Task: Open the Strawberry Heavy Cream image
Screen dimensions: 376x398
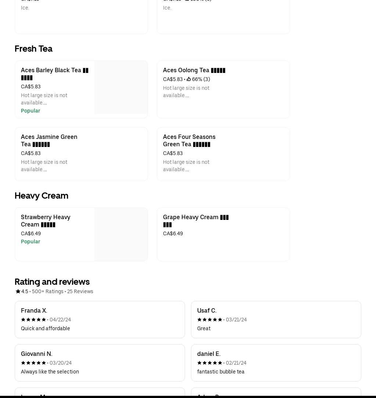Action: click(x=121, y=234)
